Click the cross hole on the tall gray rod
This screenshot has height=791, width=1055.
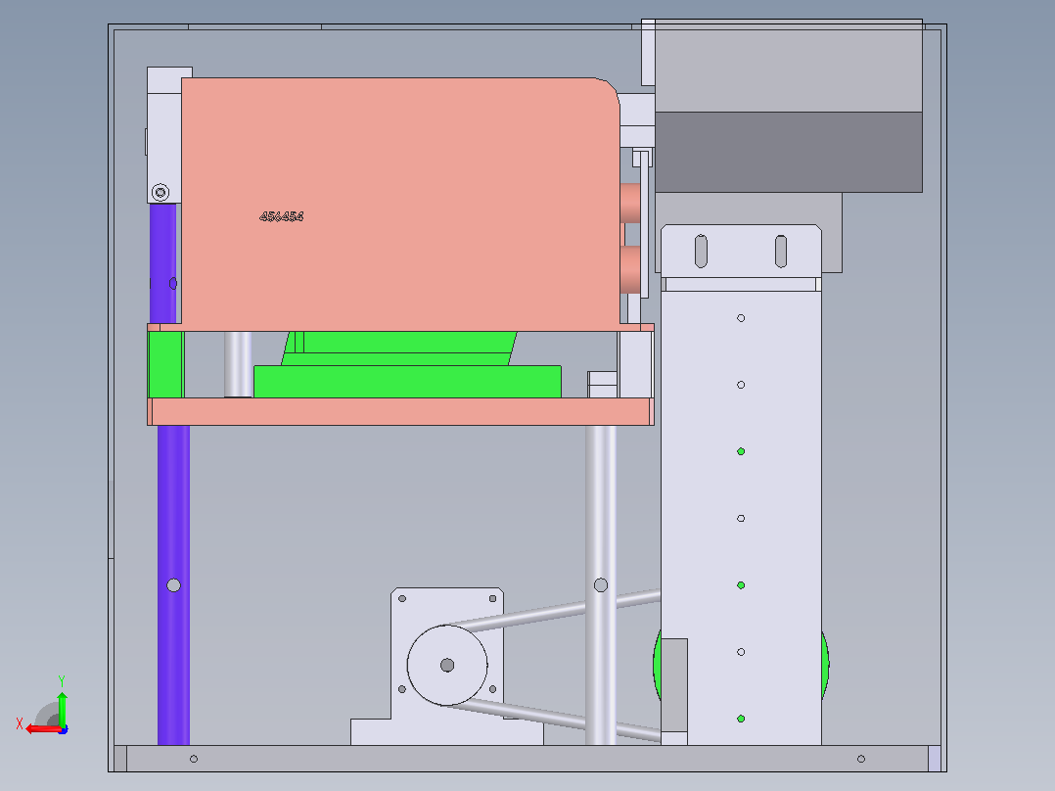pyautogui.click(x=601, y=585)
